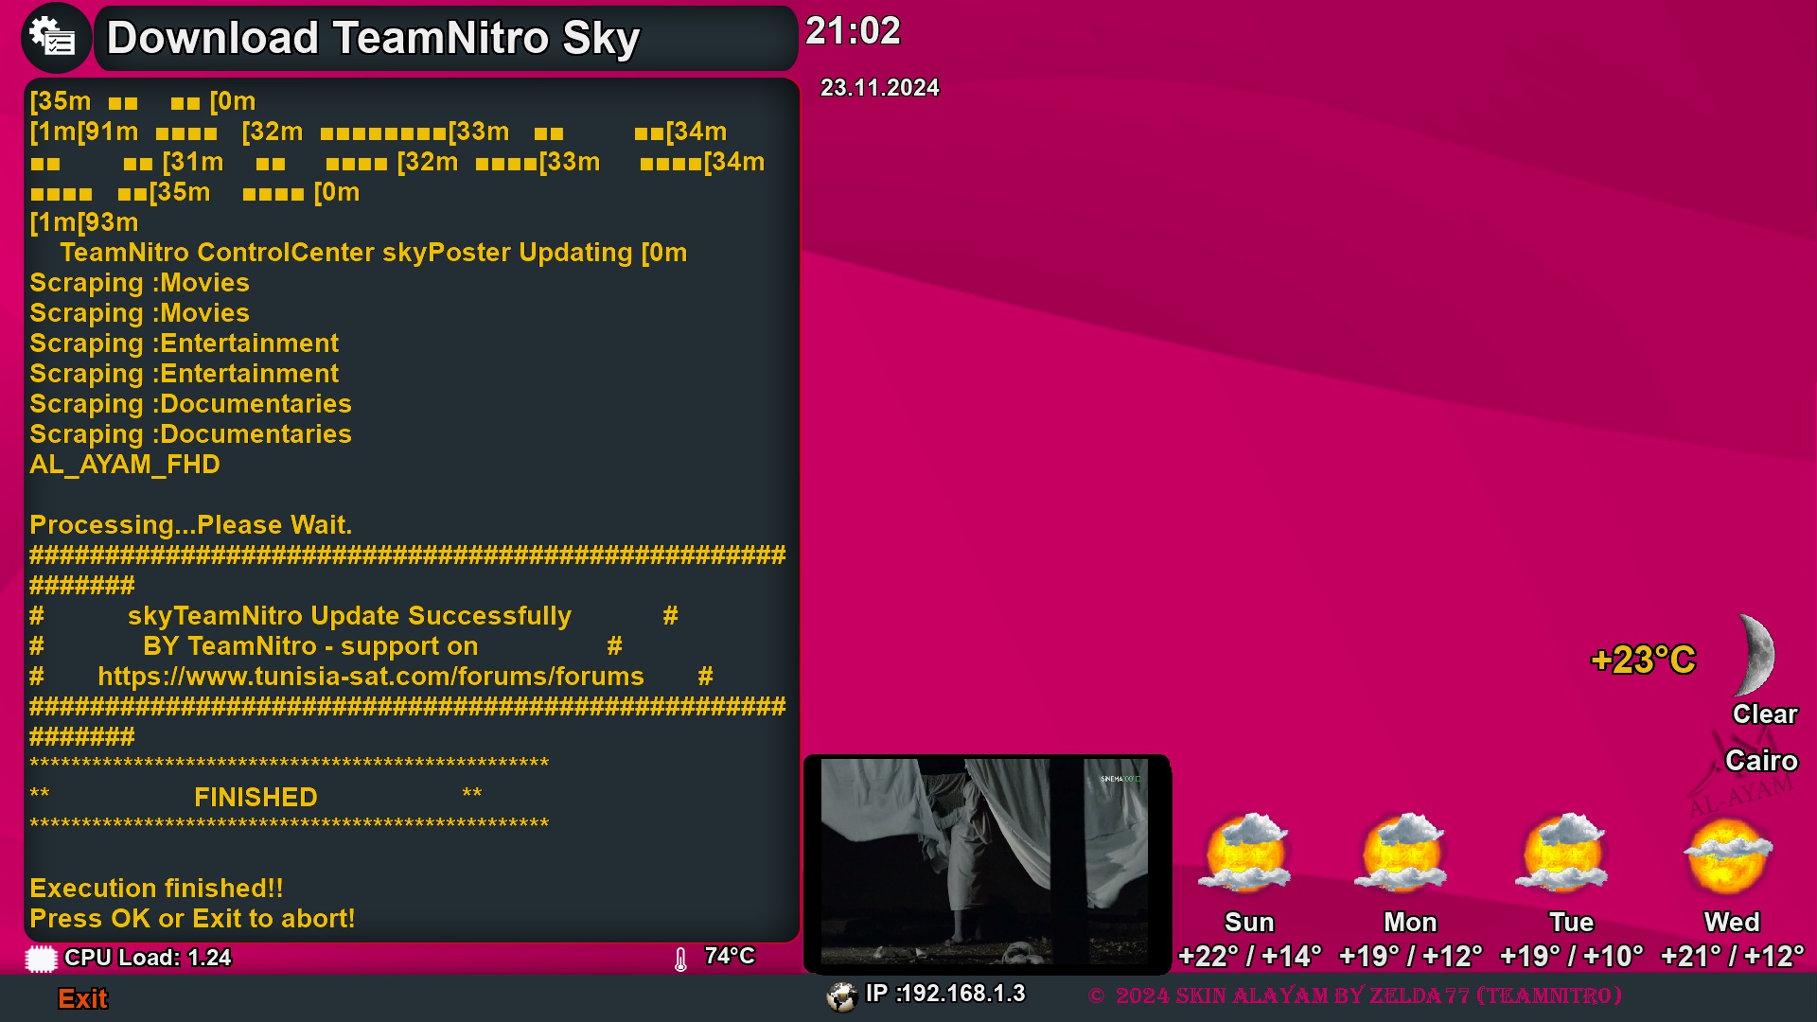The image size is (1817, 1022).
Task: Click the 74°C temperature value
Action: click(x=730, y=956)
